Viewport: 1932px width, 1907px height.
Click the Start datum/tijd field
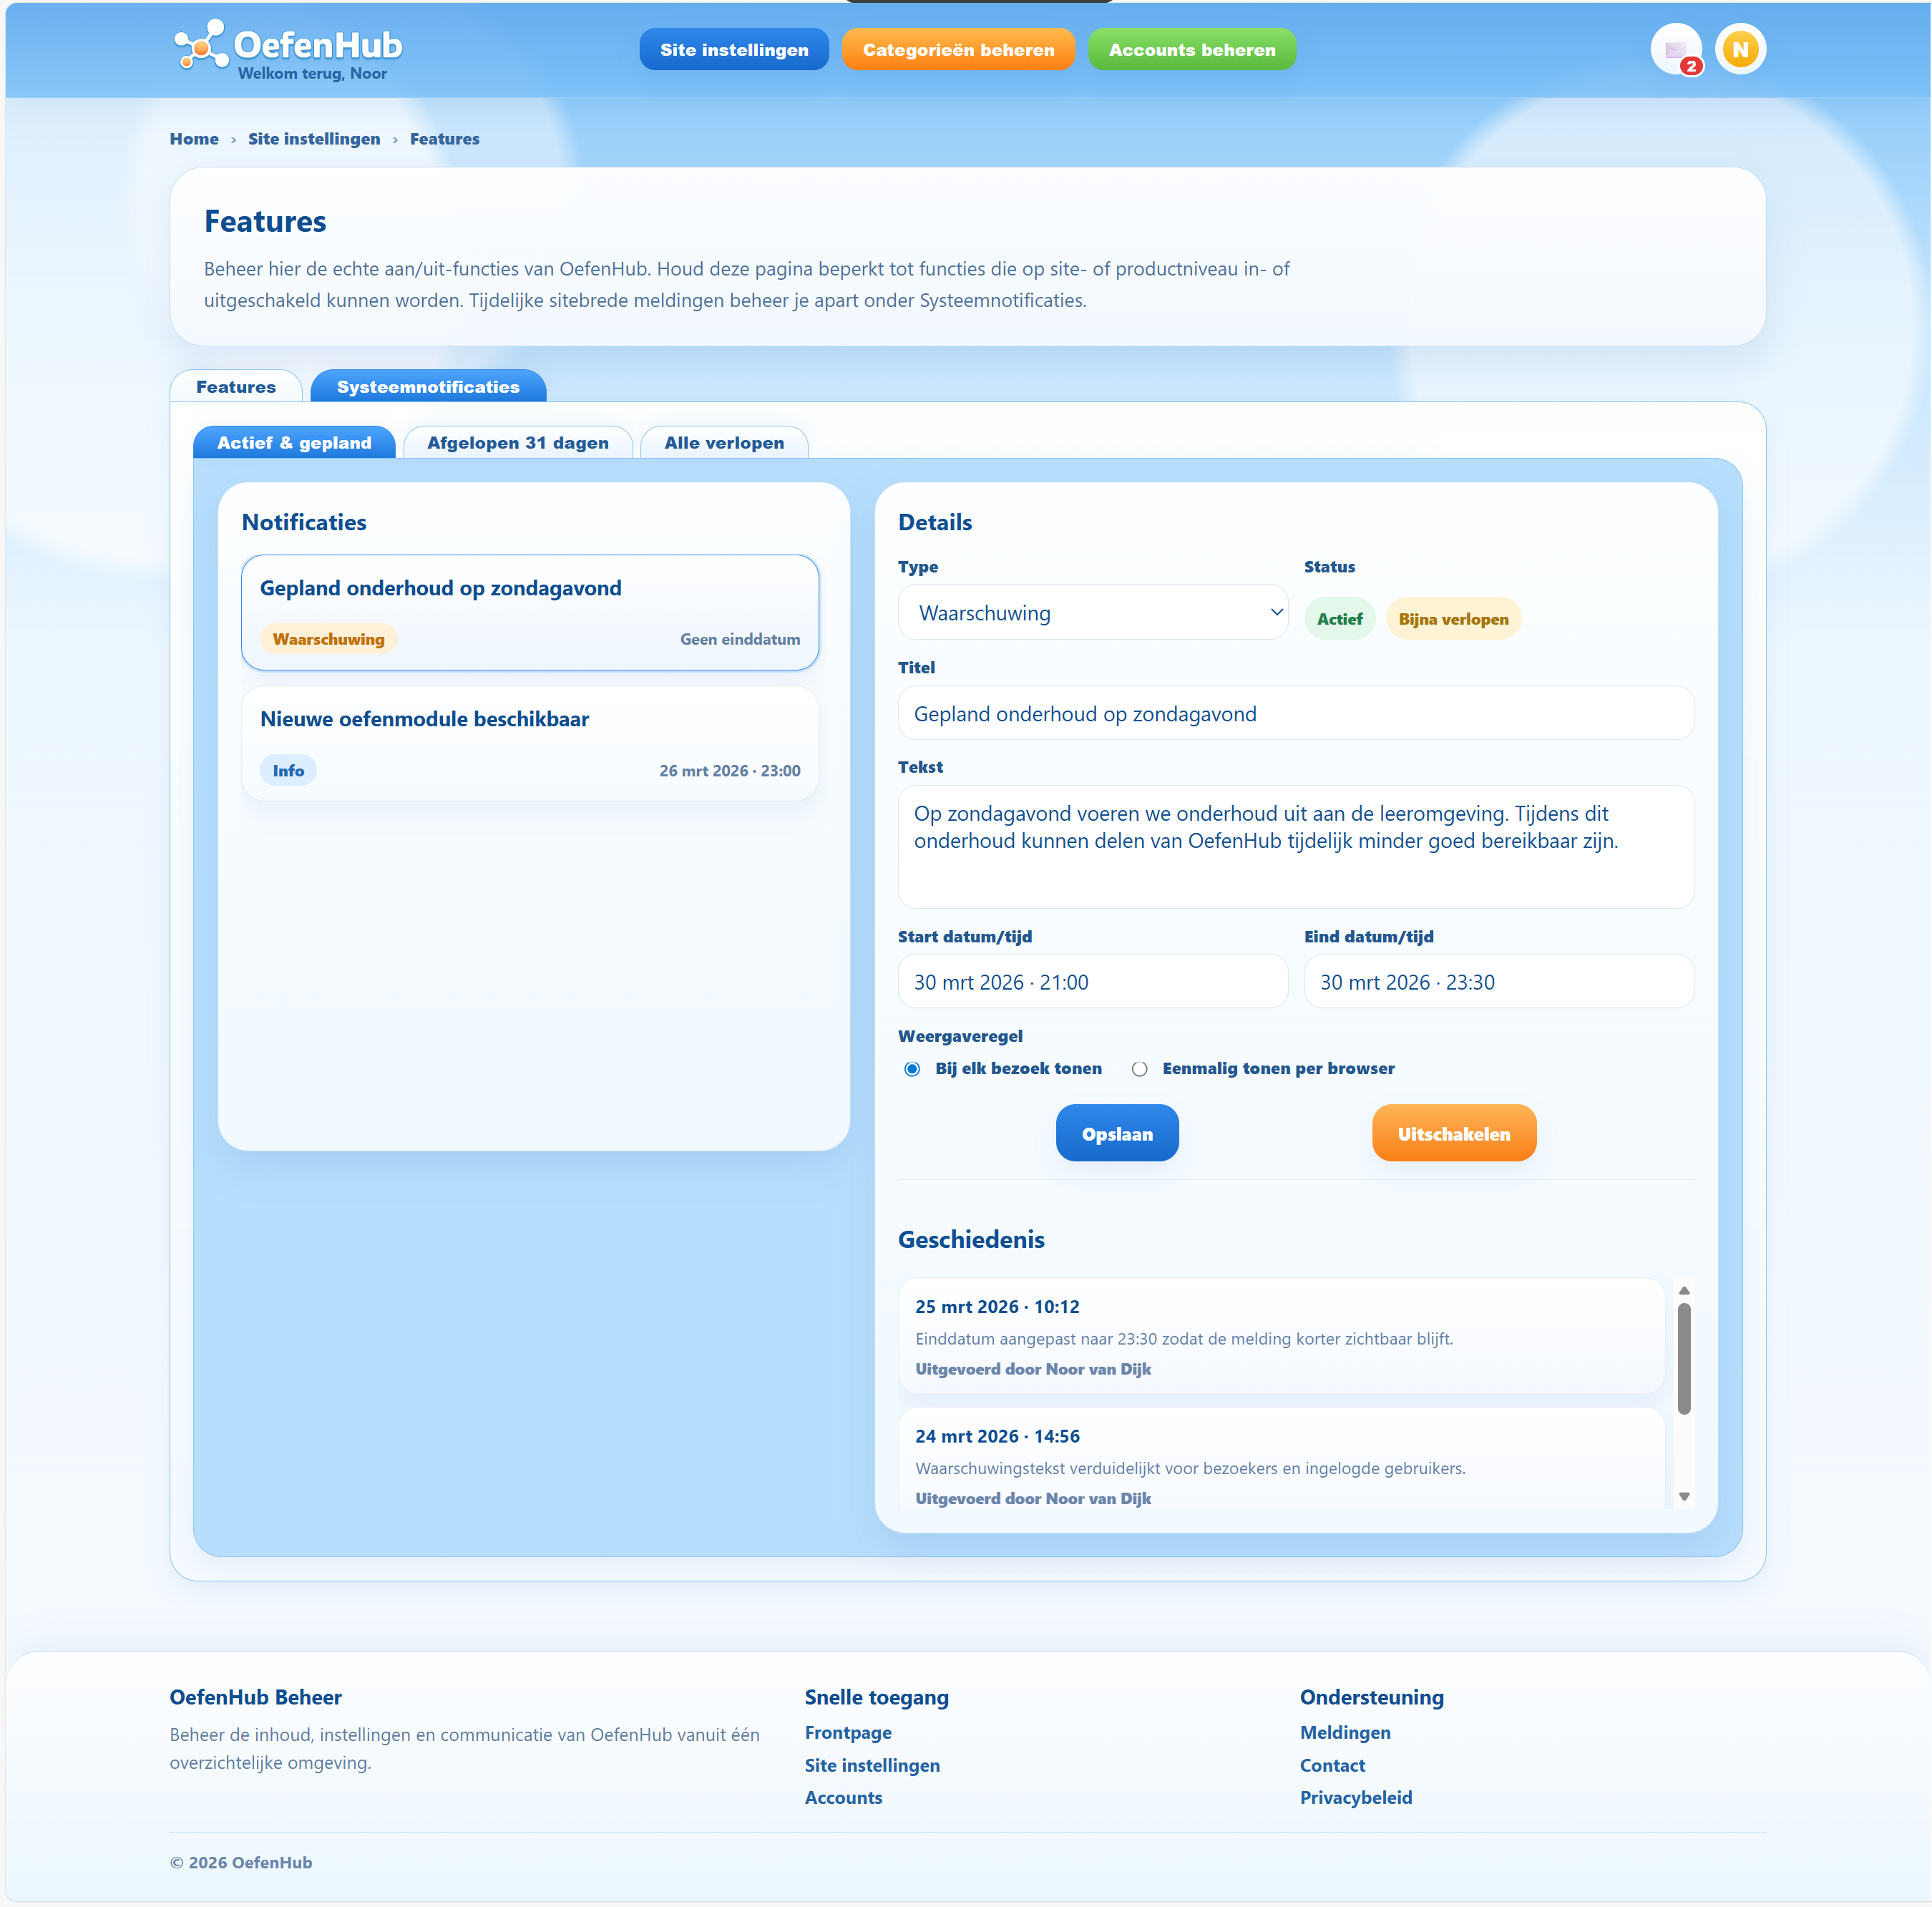[x=1093, y=981]
